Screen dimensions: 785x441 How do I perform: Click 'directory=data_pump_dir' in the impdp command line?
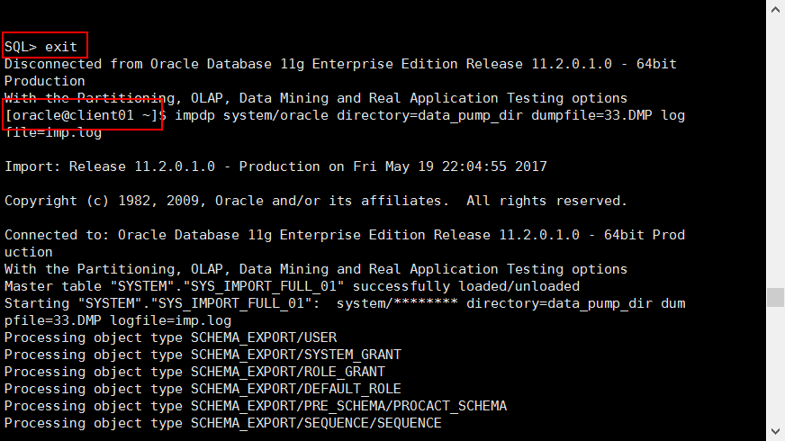point(429,115)
